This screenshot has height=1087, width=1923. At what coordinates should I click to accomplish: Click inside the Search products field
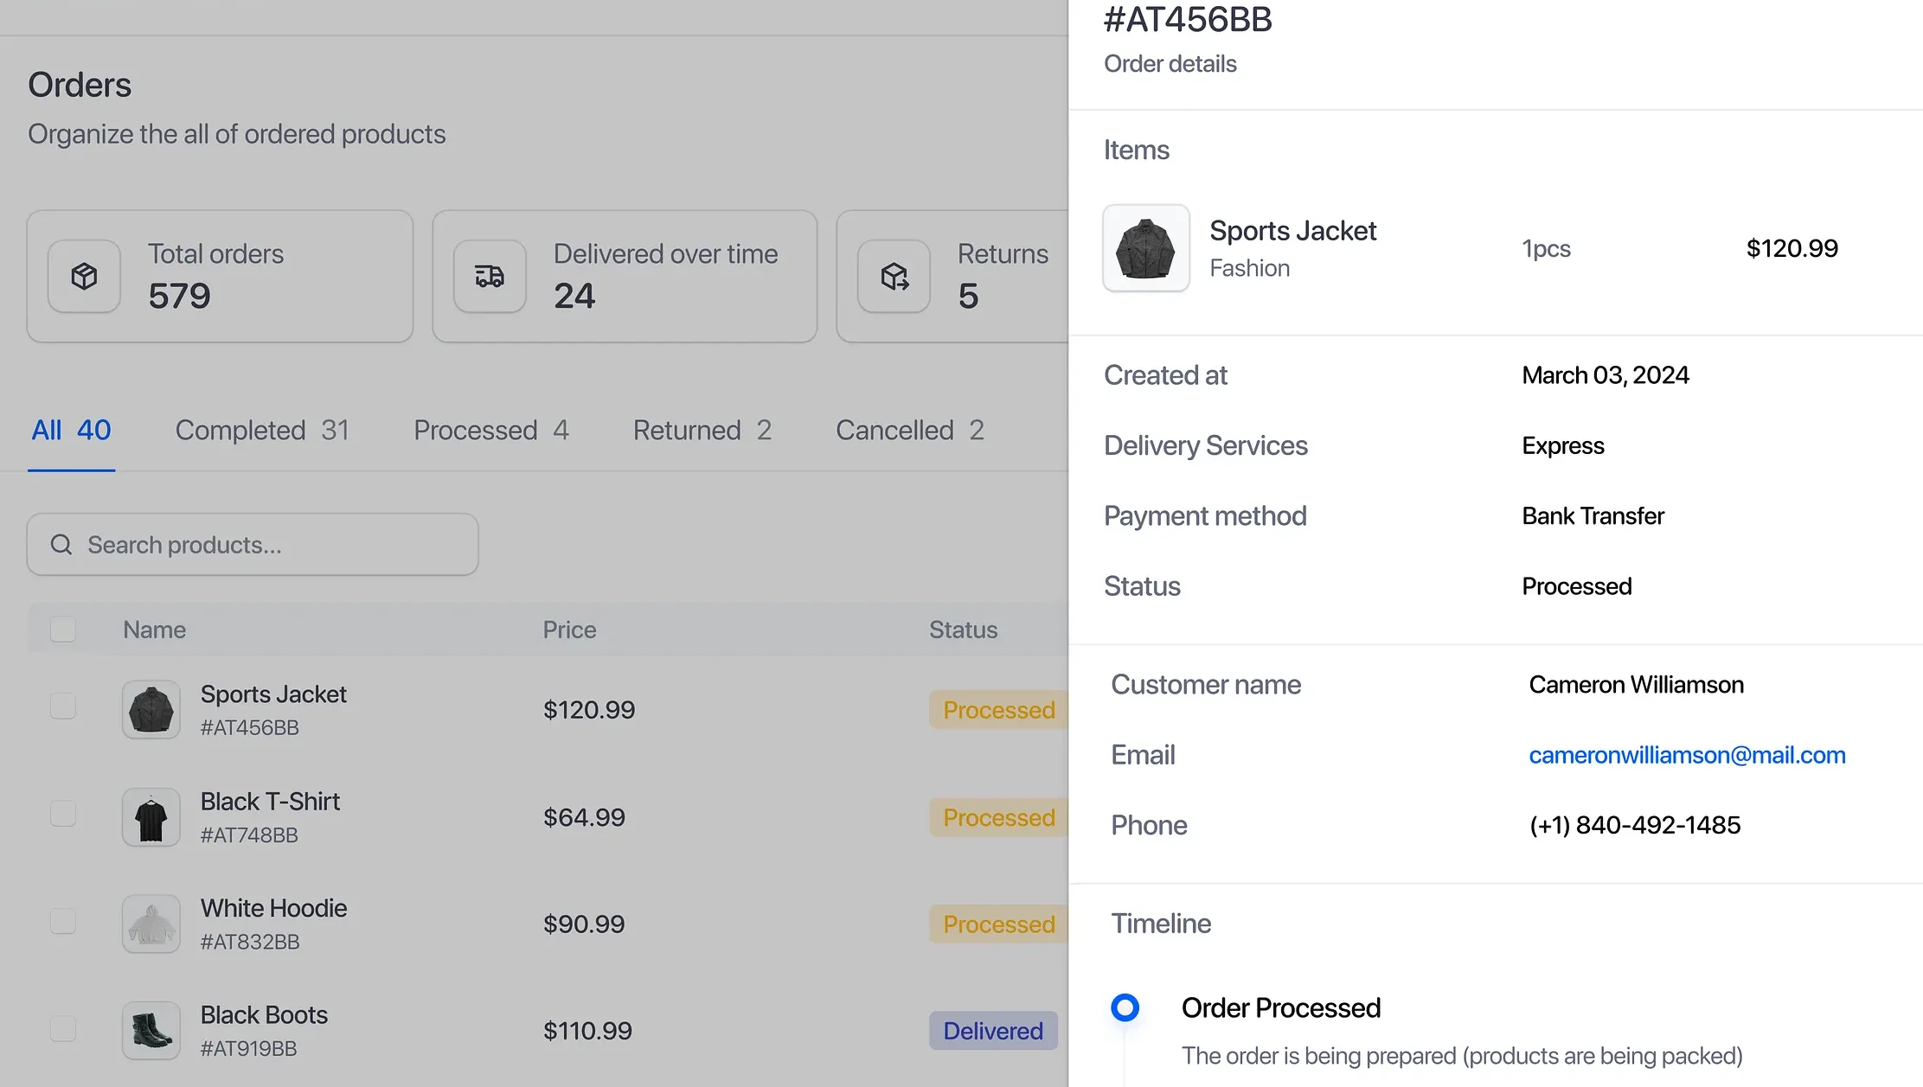(x=251, y=545)
